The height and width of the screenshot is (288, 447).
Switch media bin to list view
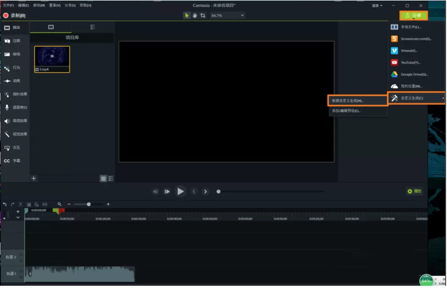coord(111,179)
